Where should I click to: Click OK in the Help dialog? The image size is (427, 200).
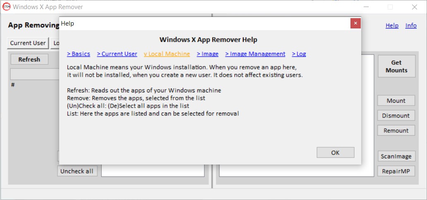point(335,153)
